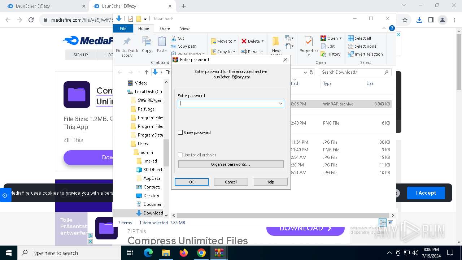The image size is (462, 260).
Task: Click the horizontal scrollbar in file list
Action: 282,215
